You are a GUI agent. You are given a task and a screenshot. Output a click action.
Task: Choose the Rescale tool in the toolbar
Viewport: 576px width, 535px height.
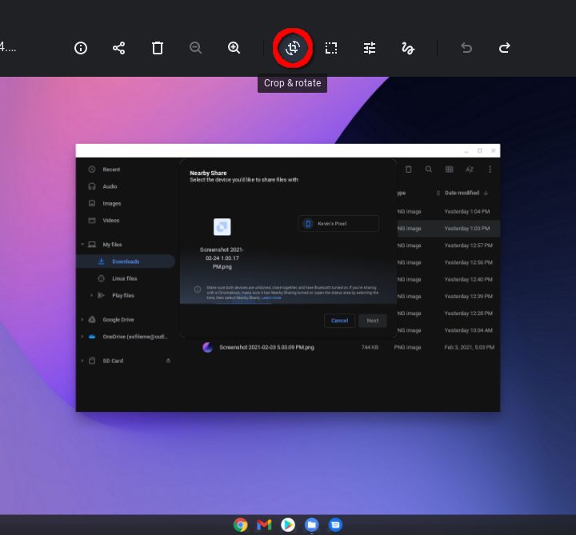coord(331,48)
